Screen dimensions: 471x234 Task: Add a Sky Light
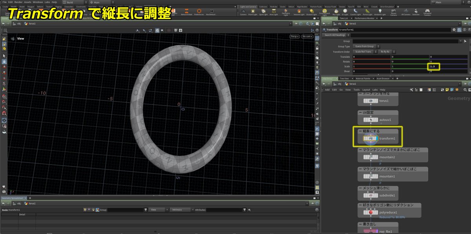point(336,13)
